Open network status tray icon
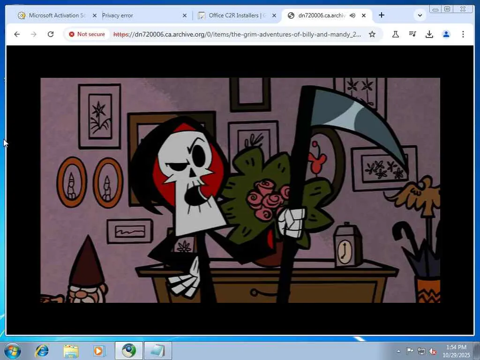Viewport: 480px width, 360px height. pos(421,351)
